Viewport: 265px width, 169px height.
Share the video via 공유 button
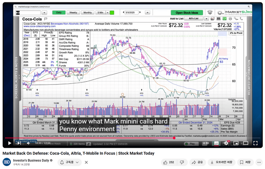pos(197,162)
